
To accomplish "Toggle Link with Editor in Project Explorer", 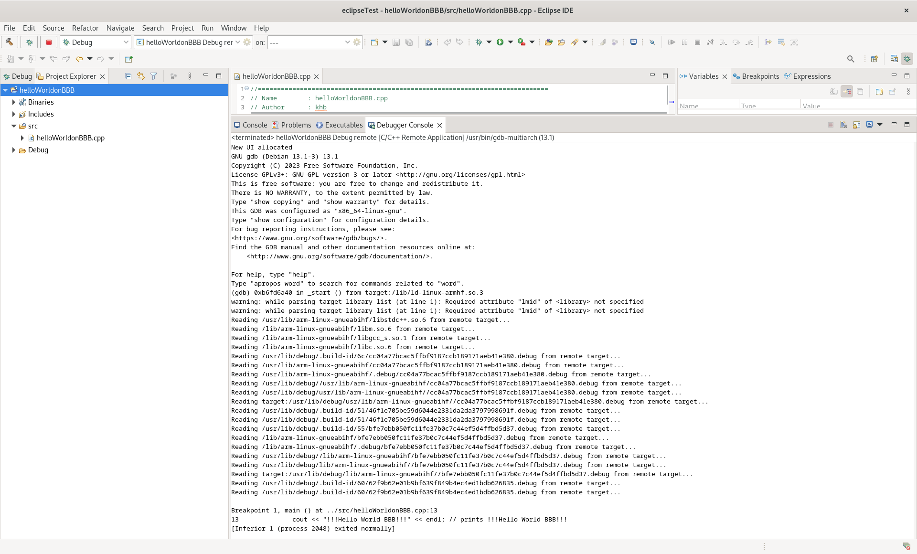I will pyautogui.click(x=141, y=76).
